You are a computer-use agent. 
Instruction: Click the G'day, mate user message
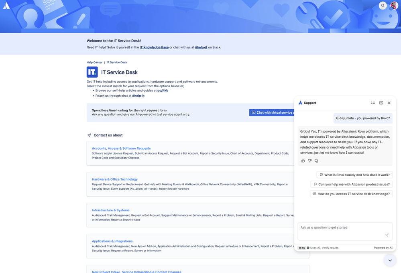pyautogui.click(x=363, y=118)
